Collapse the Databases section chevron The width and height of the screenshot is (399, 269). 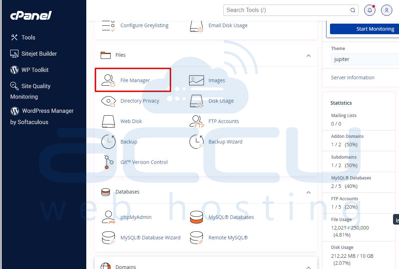pos(308,192)
